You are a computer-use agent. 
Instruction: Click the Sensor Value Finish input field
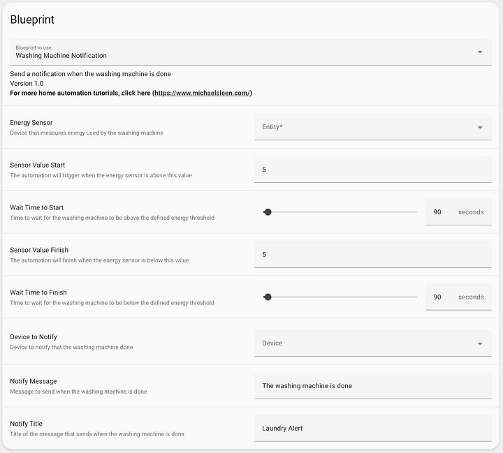[373, 255]
